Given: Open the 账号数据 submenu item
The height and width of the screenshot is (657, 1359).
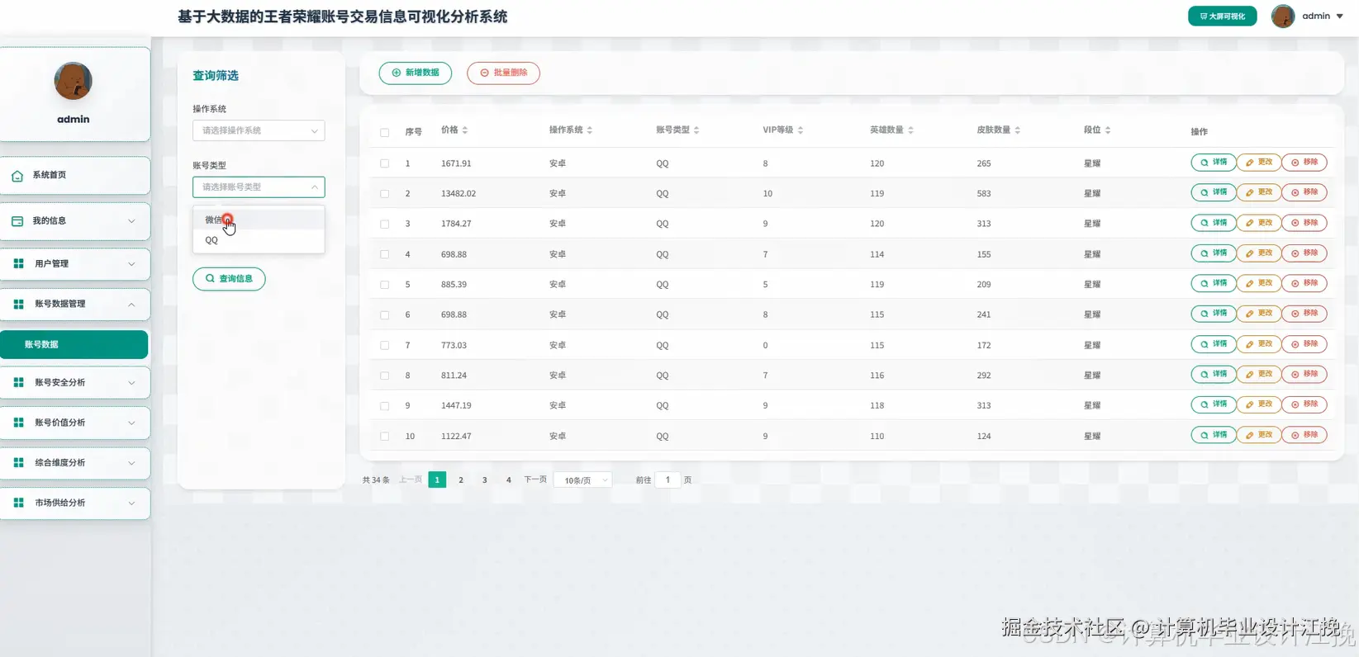Looking at the screenshot, I should point(74,344).
